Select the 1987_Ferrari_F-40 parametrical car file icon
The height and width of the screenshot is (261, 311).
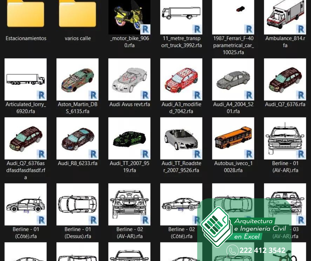pyautogui.click(x=233, y=17)
